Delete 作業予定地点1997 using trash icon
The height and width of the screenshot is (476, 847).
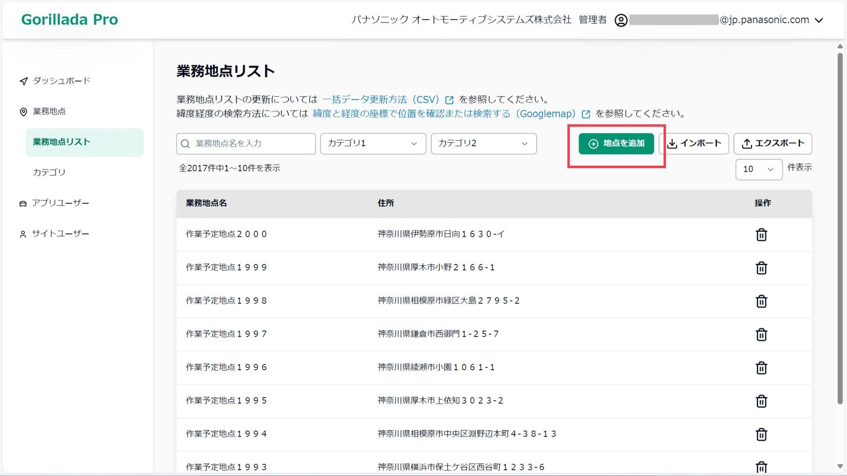coord(761,334)
